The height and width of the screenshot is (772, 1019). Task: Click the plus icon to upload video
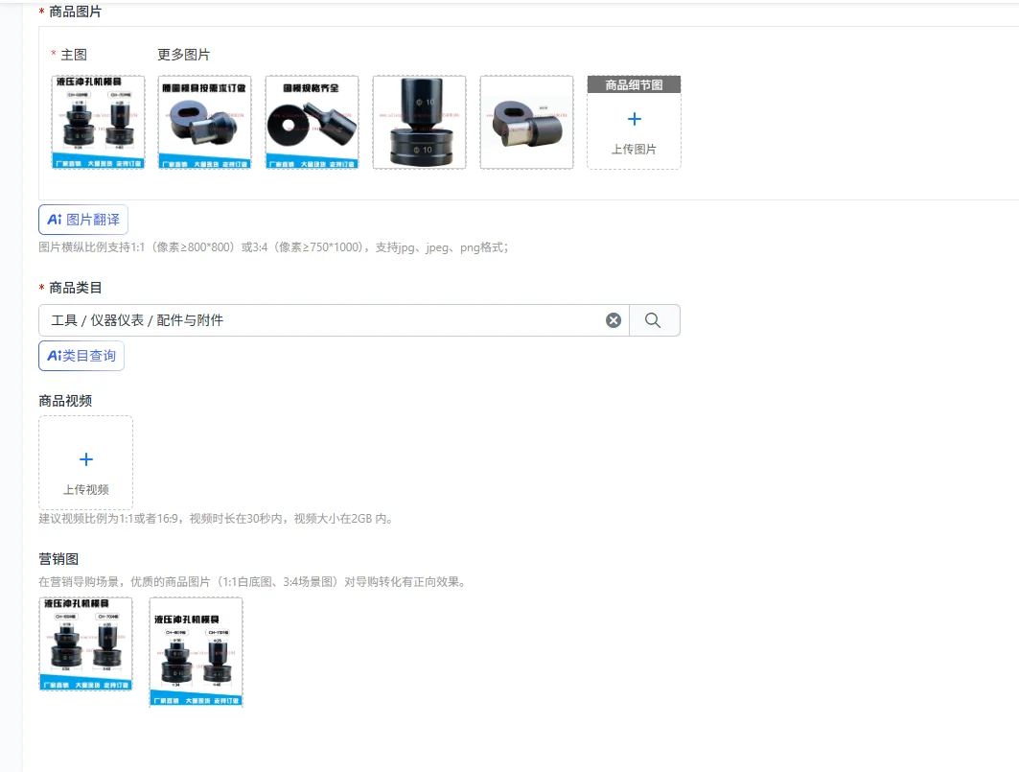coord(85,459)
